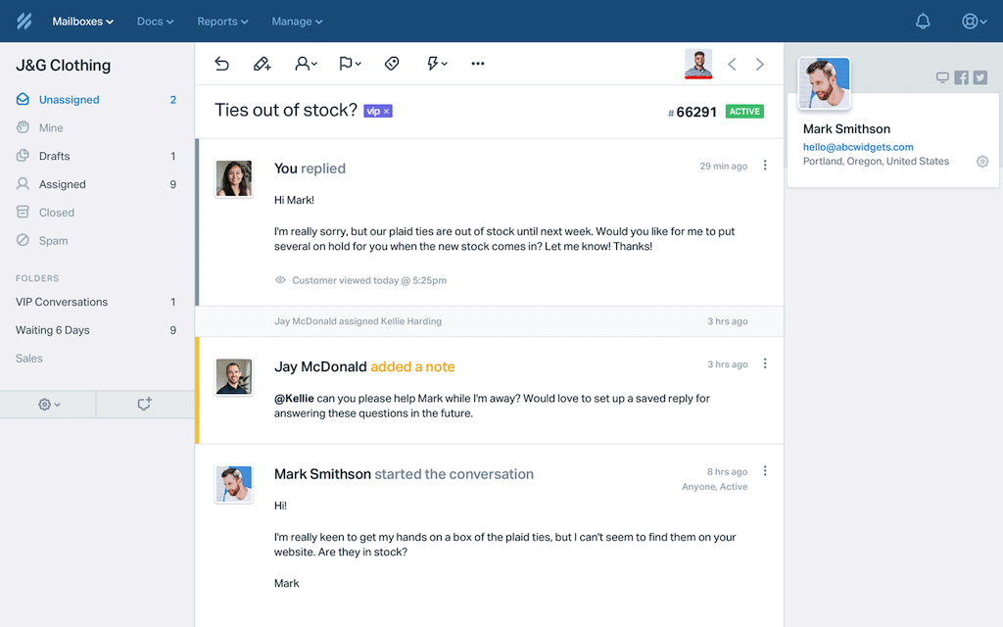Expand the workflows lightning dropdown
The width and height of the screenshot is (1003, 627).
pyautogui.click(x=437, y=64)
